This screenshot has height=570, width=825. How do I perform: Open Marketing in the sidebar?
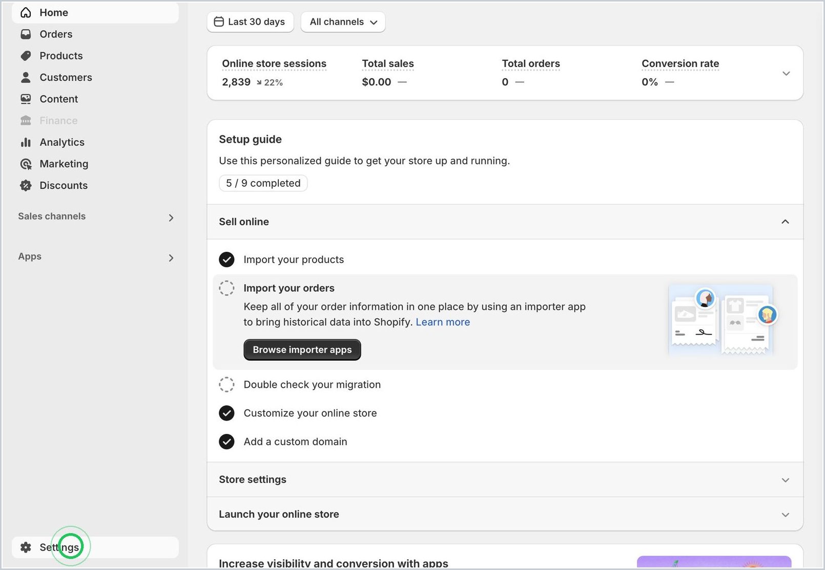(95, 164)
